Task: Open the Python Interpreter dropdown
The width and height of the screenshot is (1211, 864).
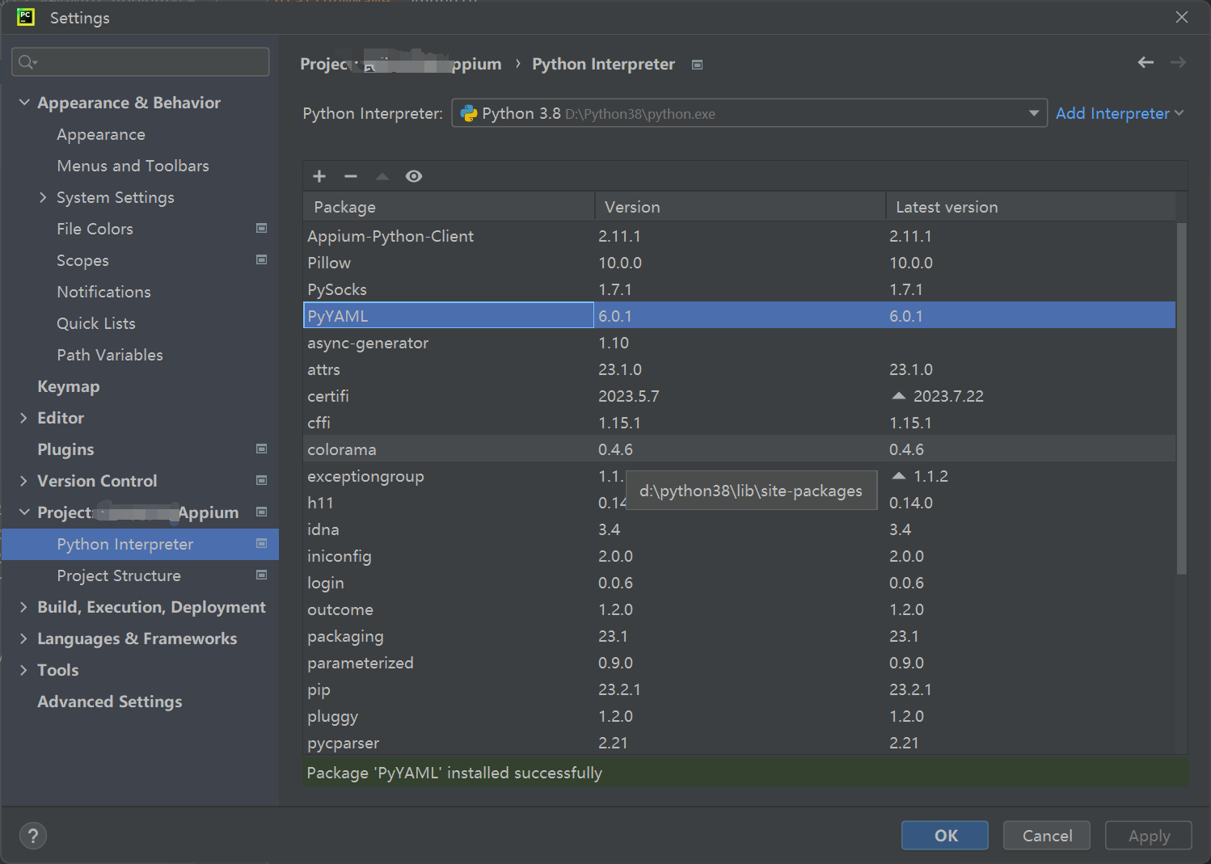Action: (1033, 113)
